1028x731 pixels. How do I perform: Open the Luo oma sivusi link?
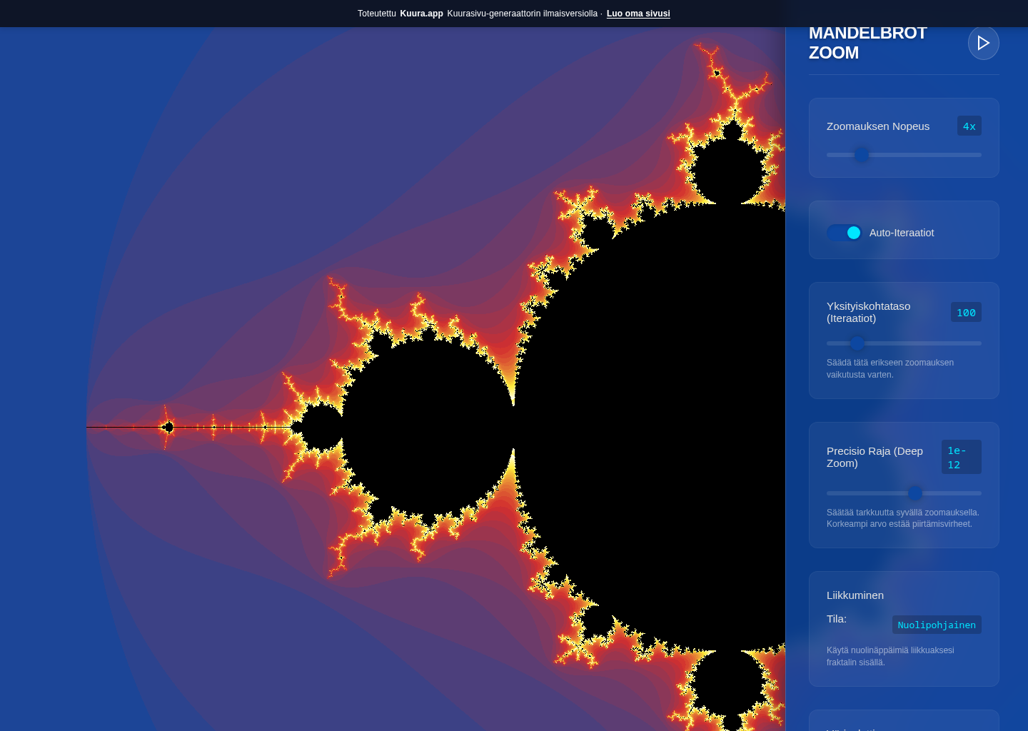tap(638, 14)
